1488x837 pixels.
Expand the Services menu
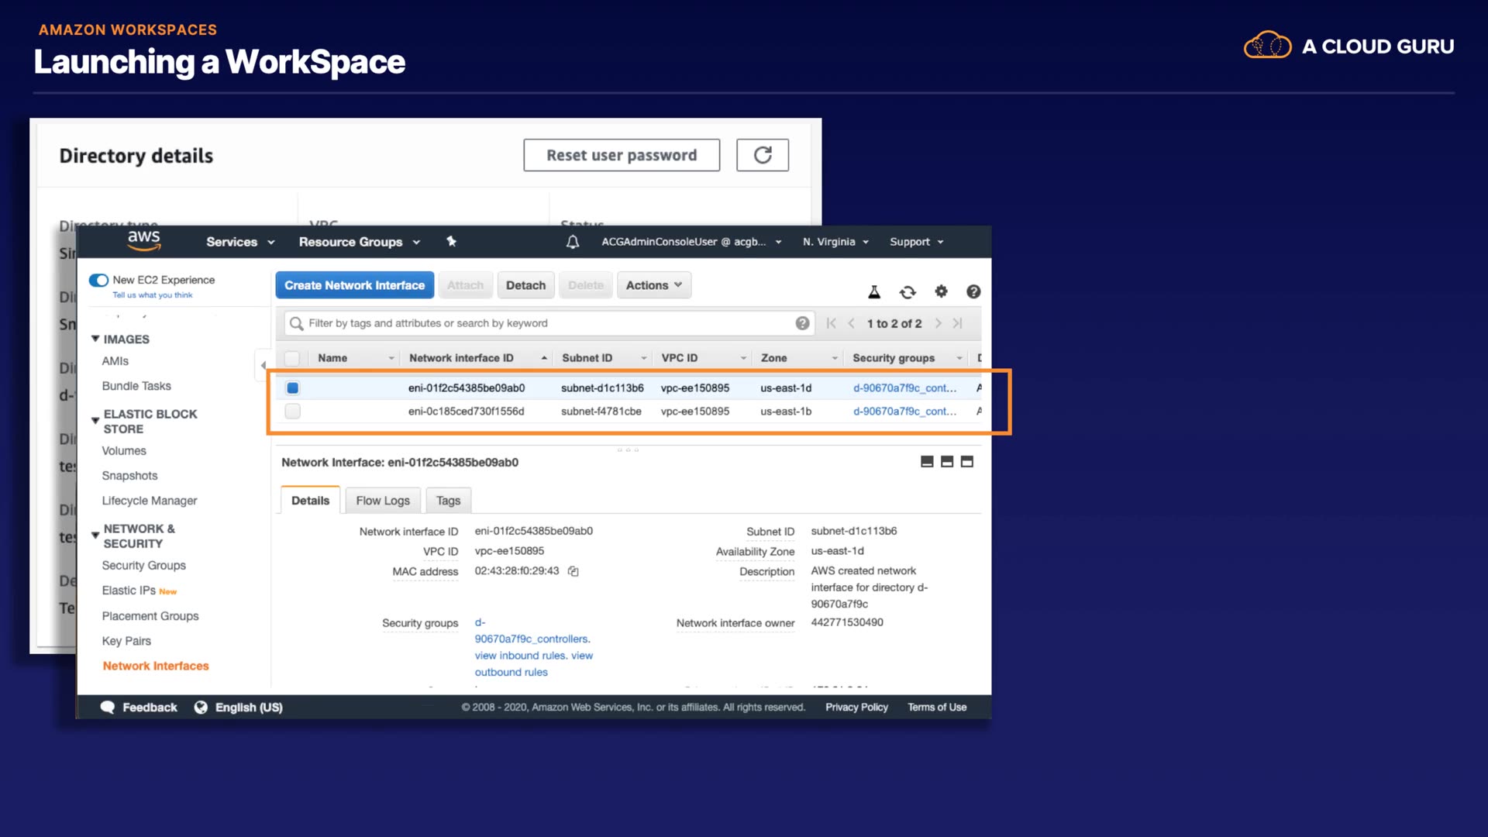(240, 242)
